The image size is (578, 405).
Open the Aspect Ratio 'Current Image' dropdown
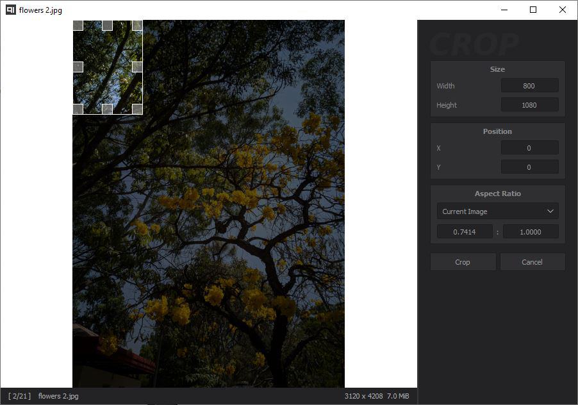(x=497, y=211)
